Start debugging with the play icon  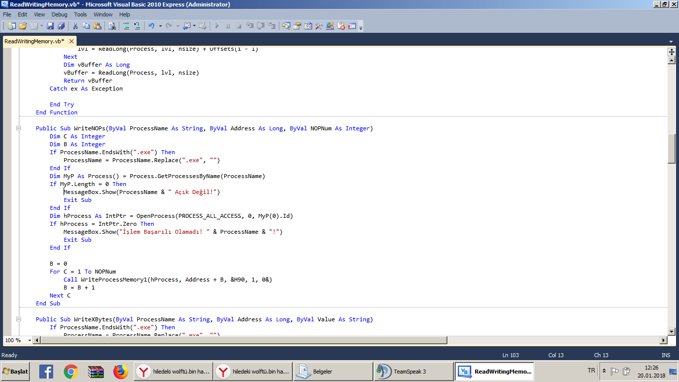pos(217,26)
